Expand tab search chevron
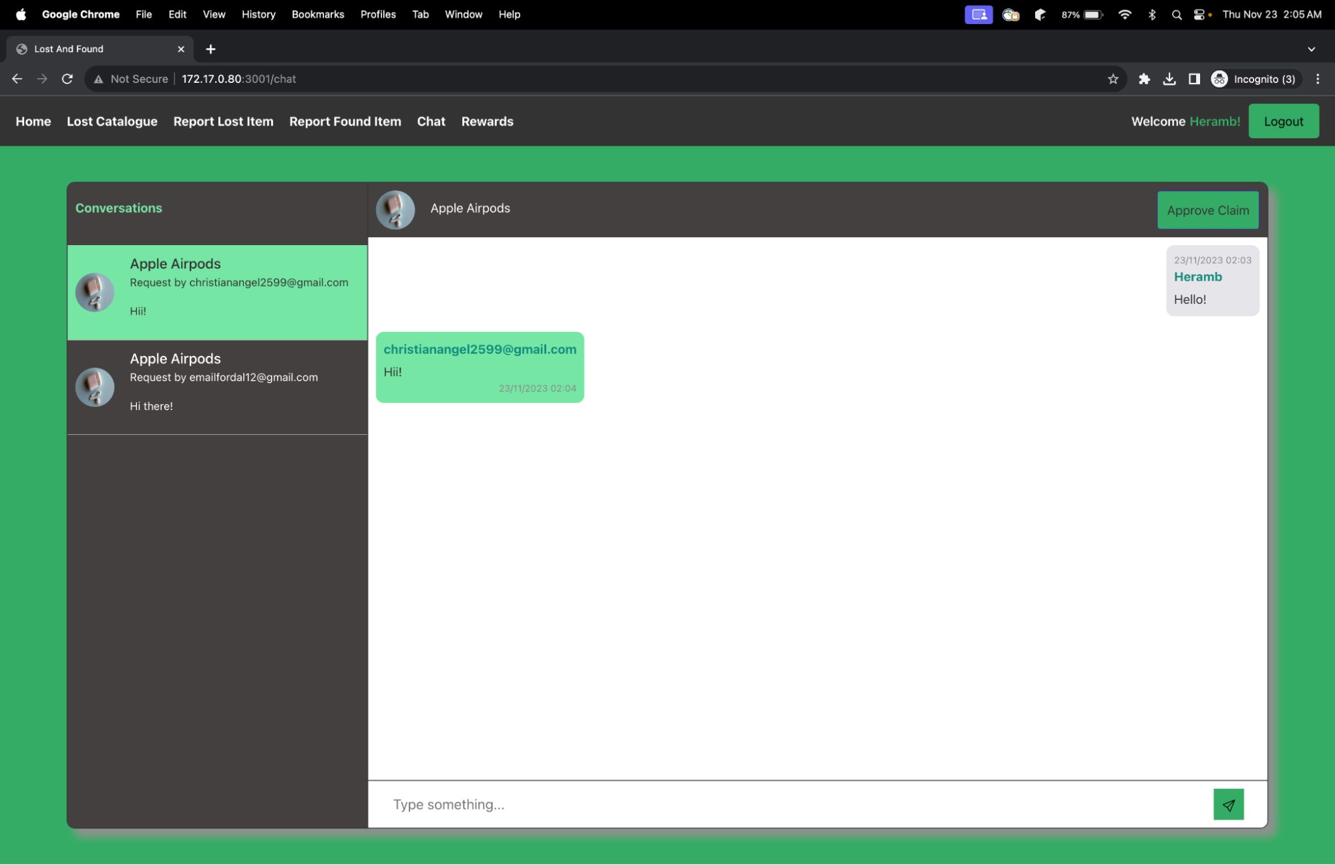This screenshot has height=865, width=1335. click(1311, 49)
